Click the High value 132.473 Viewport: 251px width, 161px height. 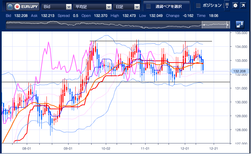tap(129, 16)
